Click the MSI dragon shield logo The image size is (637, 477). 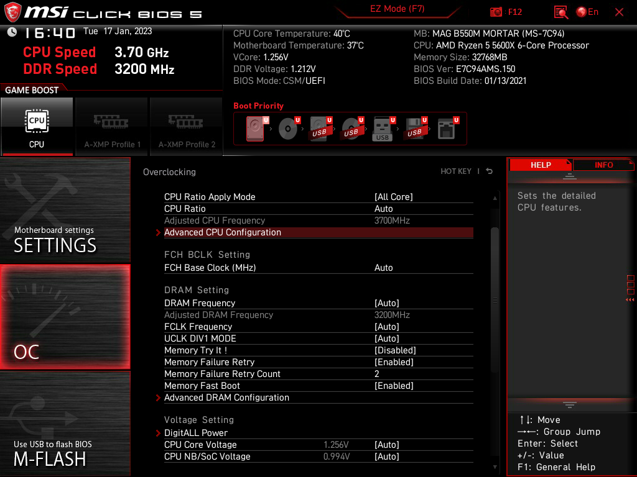pos(12,12)
